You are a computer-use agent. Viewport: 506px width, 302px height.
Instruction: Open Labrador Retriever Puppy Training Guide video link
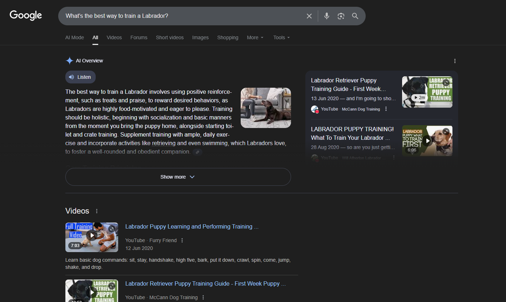click(205, 283)
